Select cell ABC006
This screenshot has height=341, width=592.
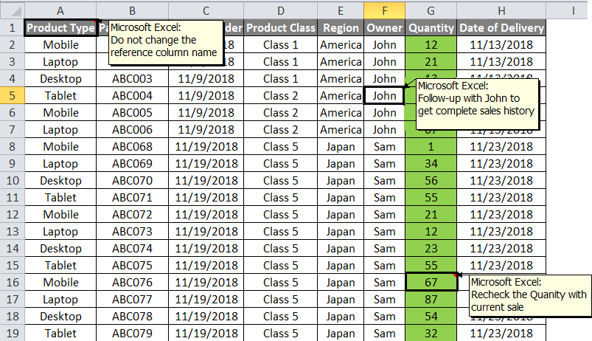click(x=132, y=130)
